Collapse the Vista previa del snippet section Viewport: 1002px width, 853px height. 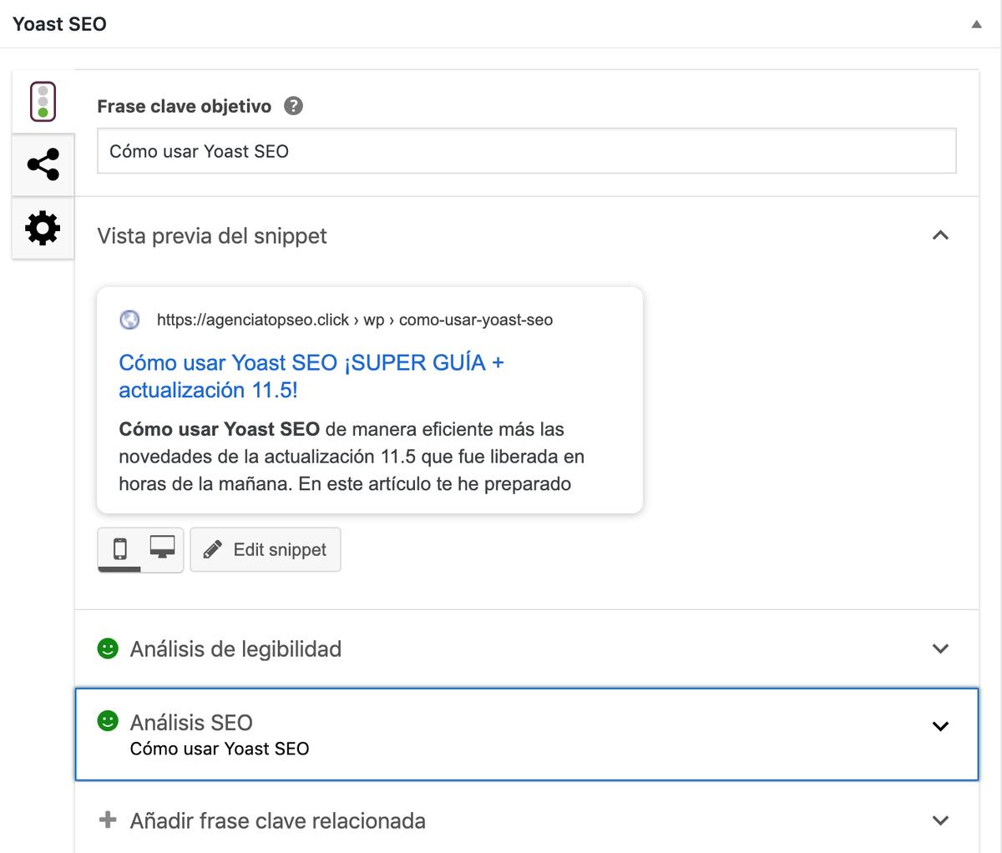[940, 235]
